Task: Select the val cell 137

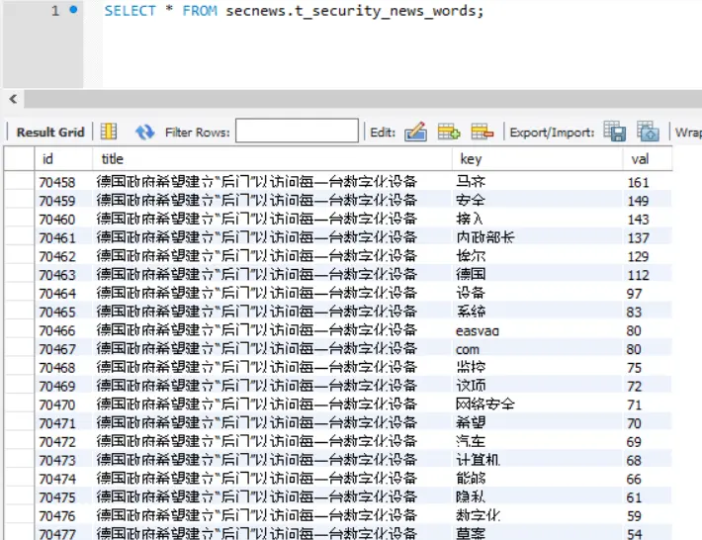Action: click(x=648, y=237)
